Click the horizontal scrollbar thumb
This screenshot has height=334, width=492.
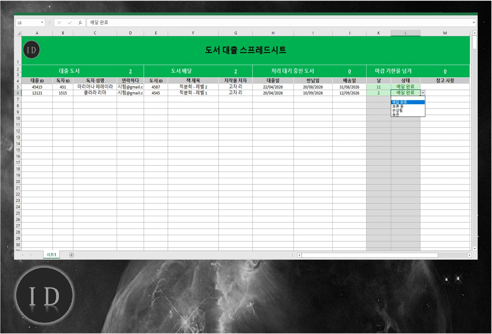(370, 255)
